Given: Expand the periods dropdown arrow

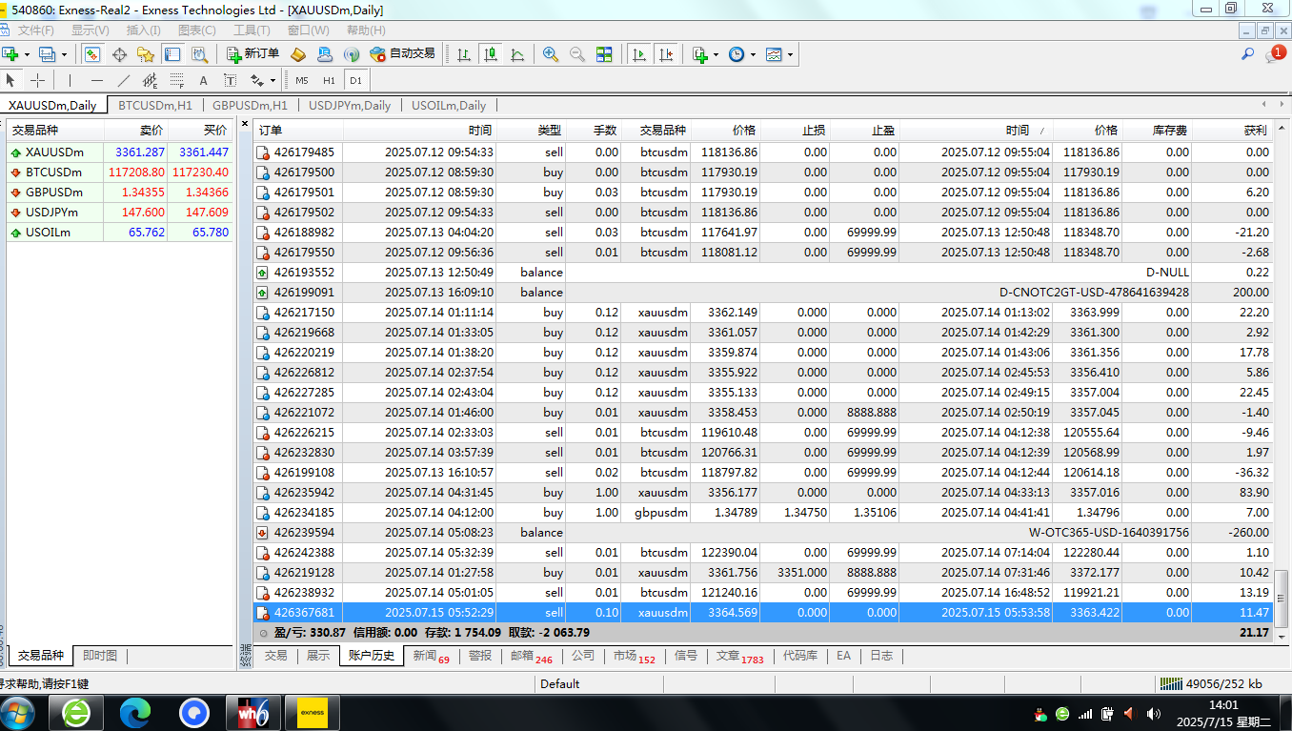Looking at the screenshot, I should [753, 54].
